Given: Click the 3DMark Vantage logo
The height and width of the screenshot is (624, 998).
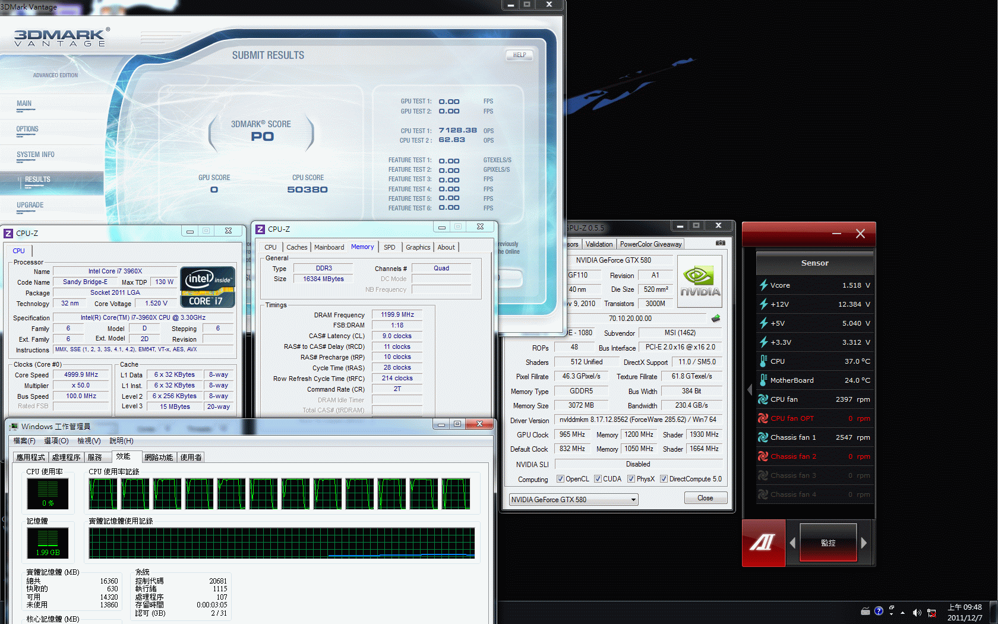Looking at the screenshot, I should coord(62,37).
